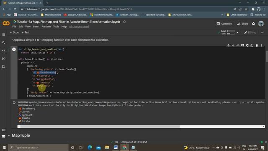Open the View menu
This screenshot has height=151, width=268.
point(28,26)
